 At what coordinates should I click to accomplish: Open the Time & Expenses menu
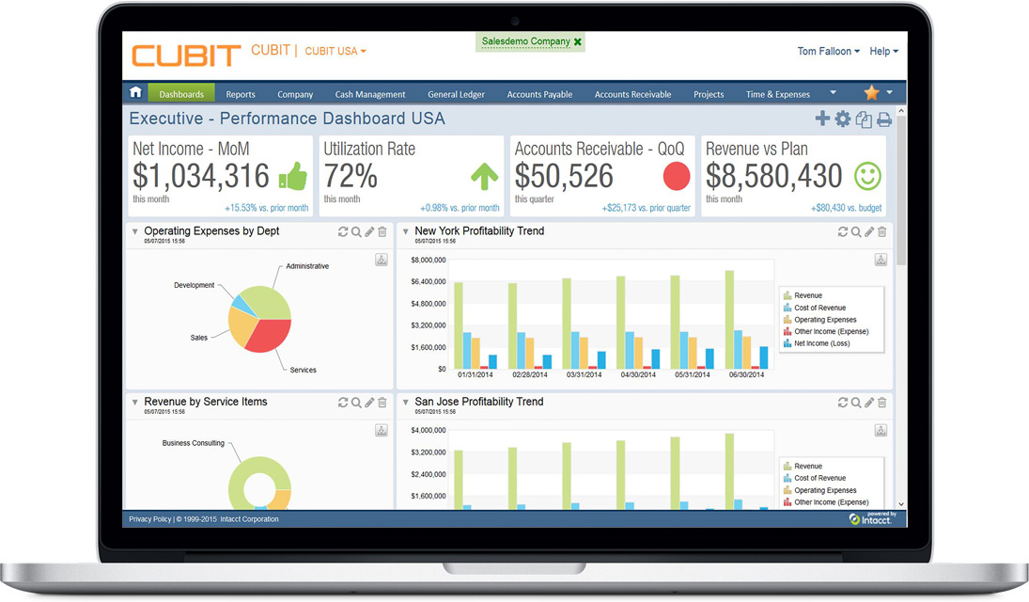click(x=778, y=94)
